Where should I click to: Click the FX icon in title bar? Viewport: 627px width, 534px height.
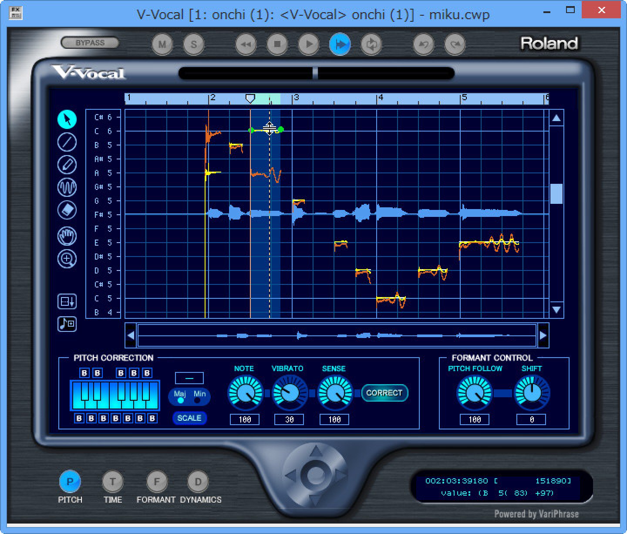[16, 12]
